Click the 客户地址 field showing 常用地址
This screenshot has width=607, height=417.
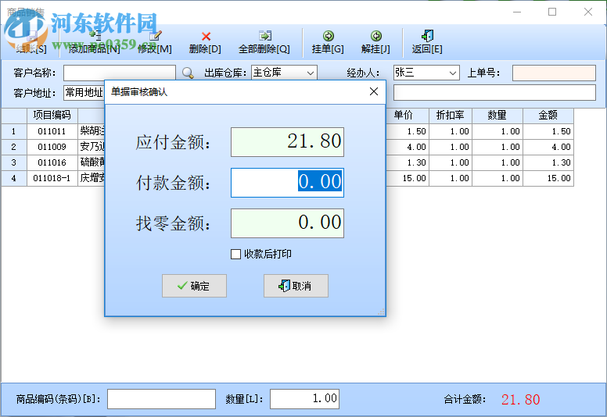pos(84,93)
